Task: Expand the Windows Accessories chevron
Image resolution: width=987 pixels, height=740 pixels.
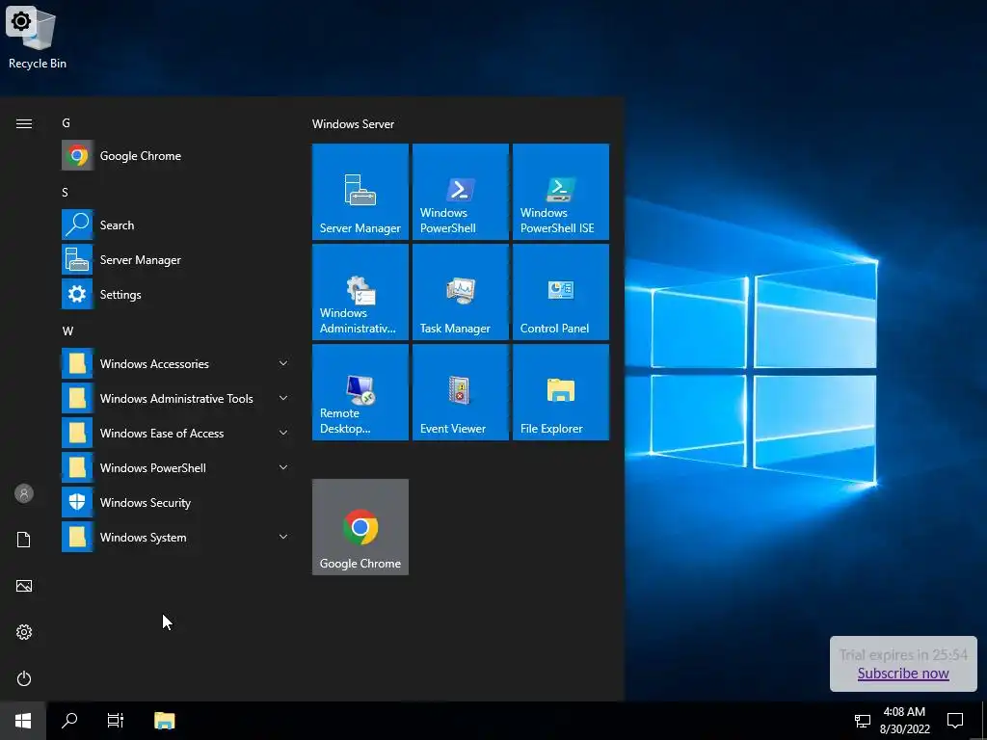Action: click(283, 363)
